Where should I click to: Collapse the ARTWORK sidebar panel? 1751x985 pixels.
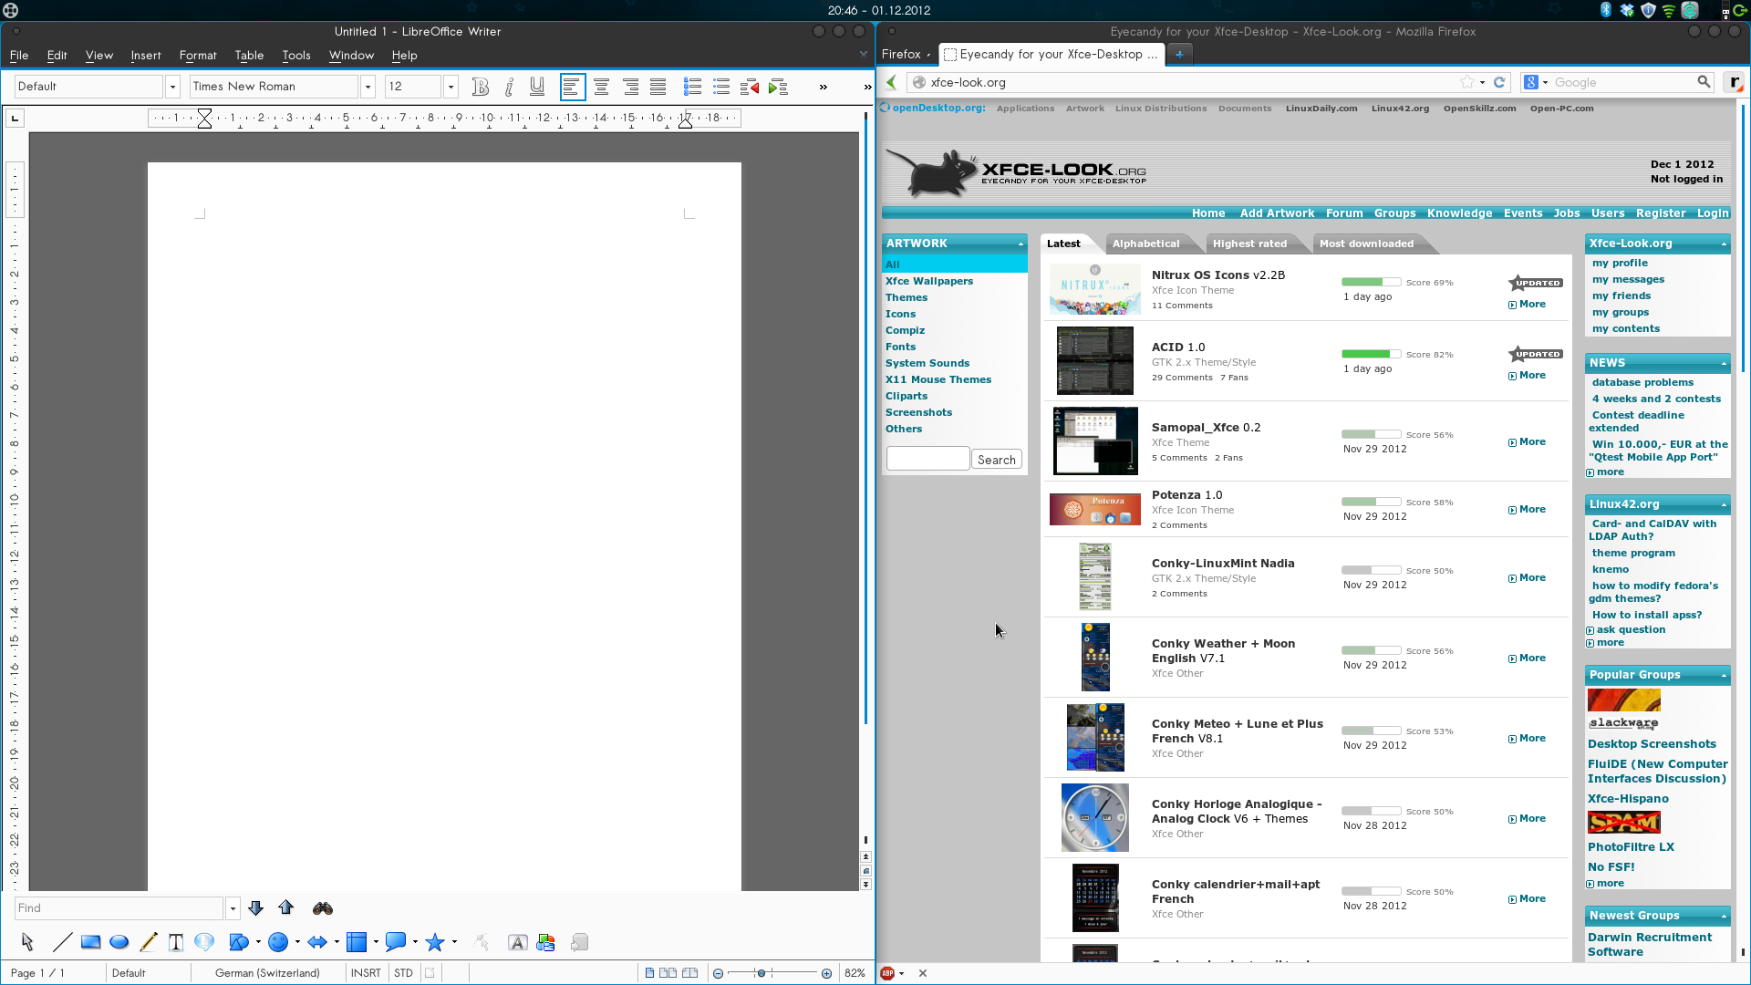point(1021,244)
